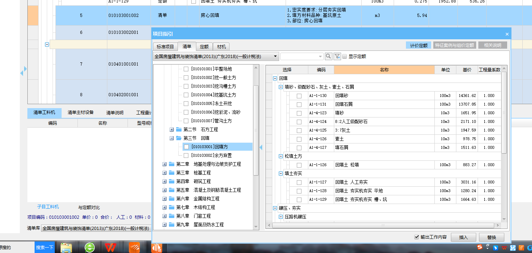Close the 项目指引 dialog
Screen dimensions: 532x253
[x=507, y=34]
